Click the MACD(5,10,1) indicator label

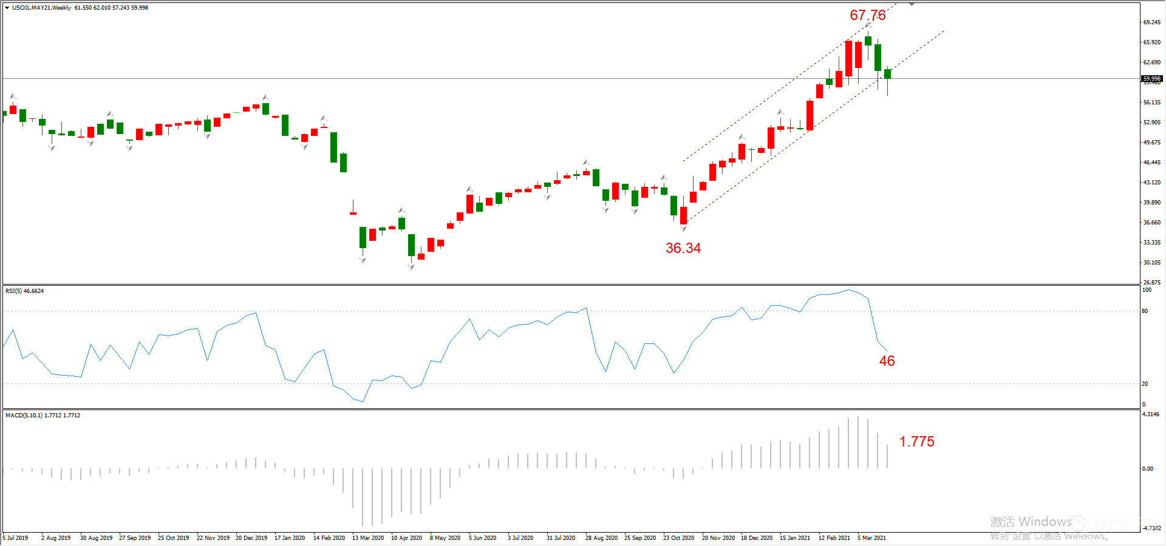click(43, 416)
